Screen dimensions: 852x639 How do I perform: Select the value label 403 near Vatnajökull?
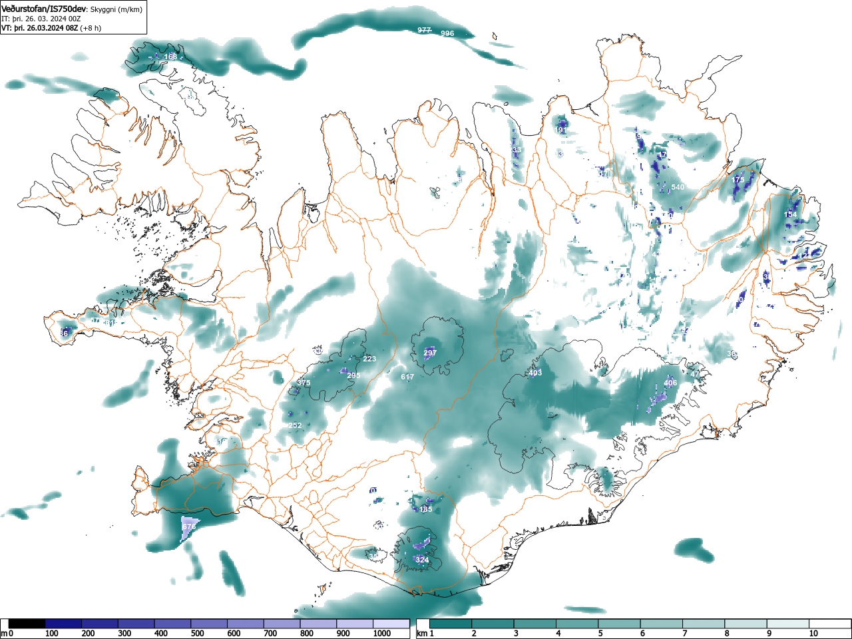coord(535,373)
